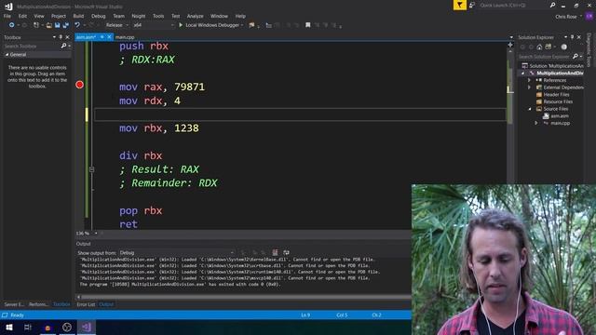The height and width of the screenshot is (335, 596).
Task: Open the Show output from dropdown
Action: [177, 252]
